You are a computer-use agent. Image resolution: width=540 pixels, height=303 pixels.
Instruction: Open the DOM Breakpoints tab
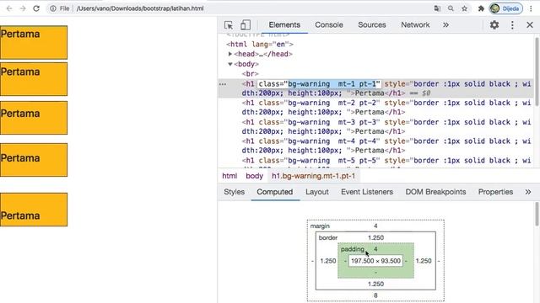pyautogui.click(x=435, y=192)
